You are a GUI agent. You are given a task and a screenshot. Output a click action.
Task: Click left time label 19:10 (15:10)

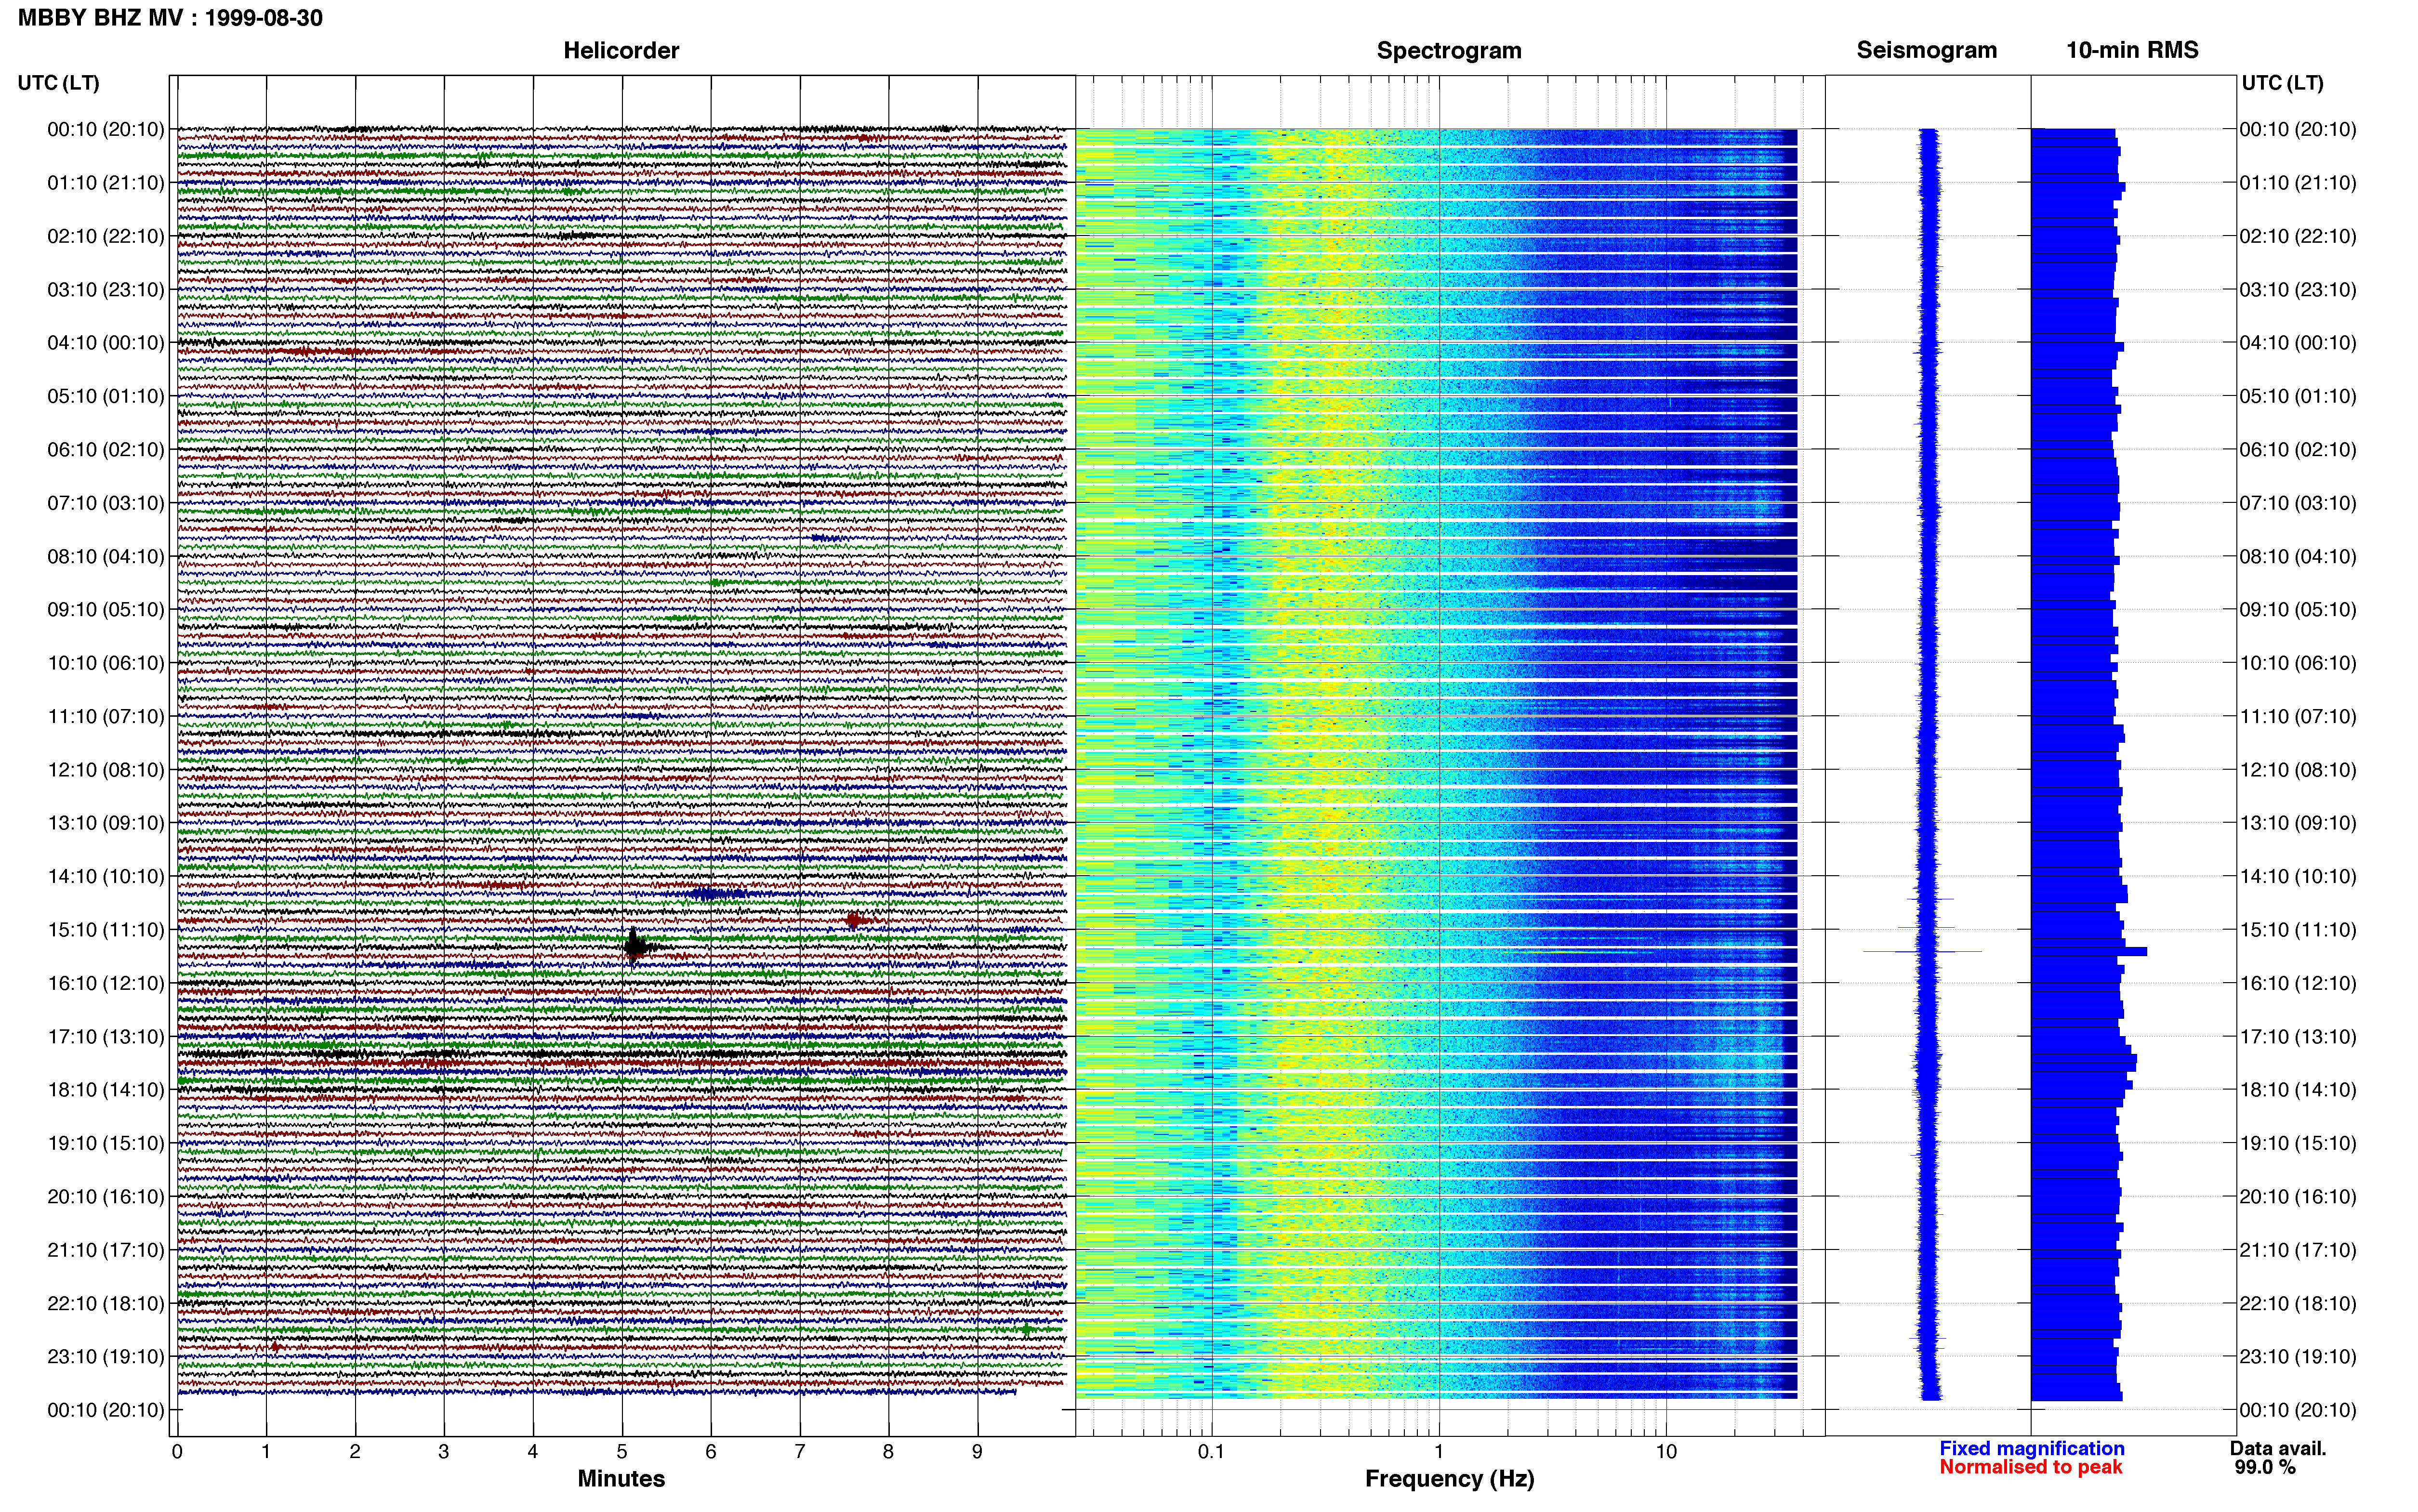[x=106, y=1143]
